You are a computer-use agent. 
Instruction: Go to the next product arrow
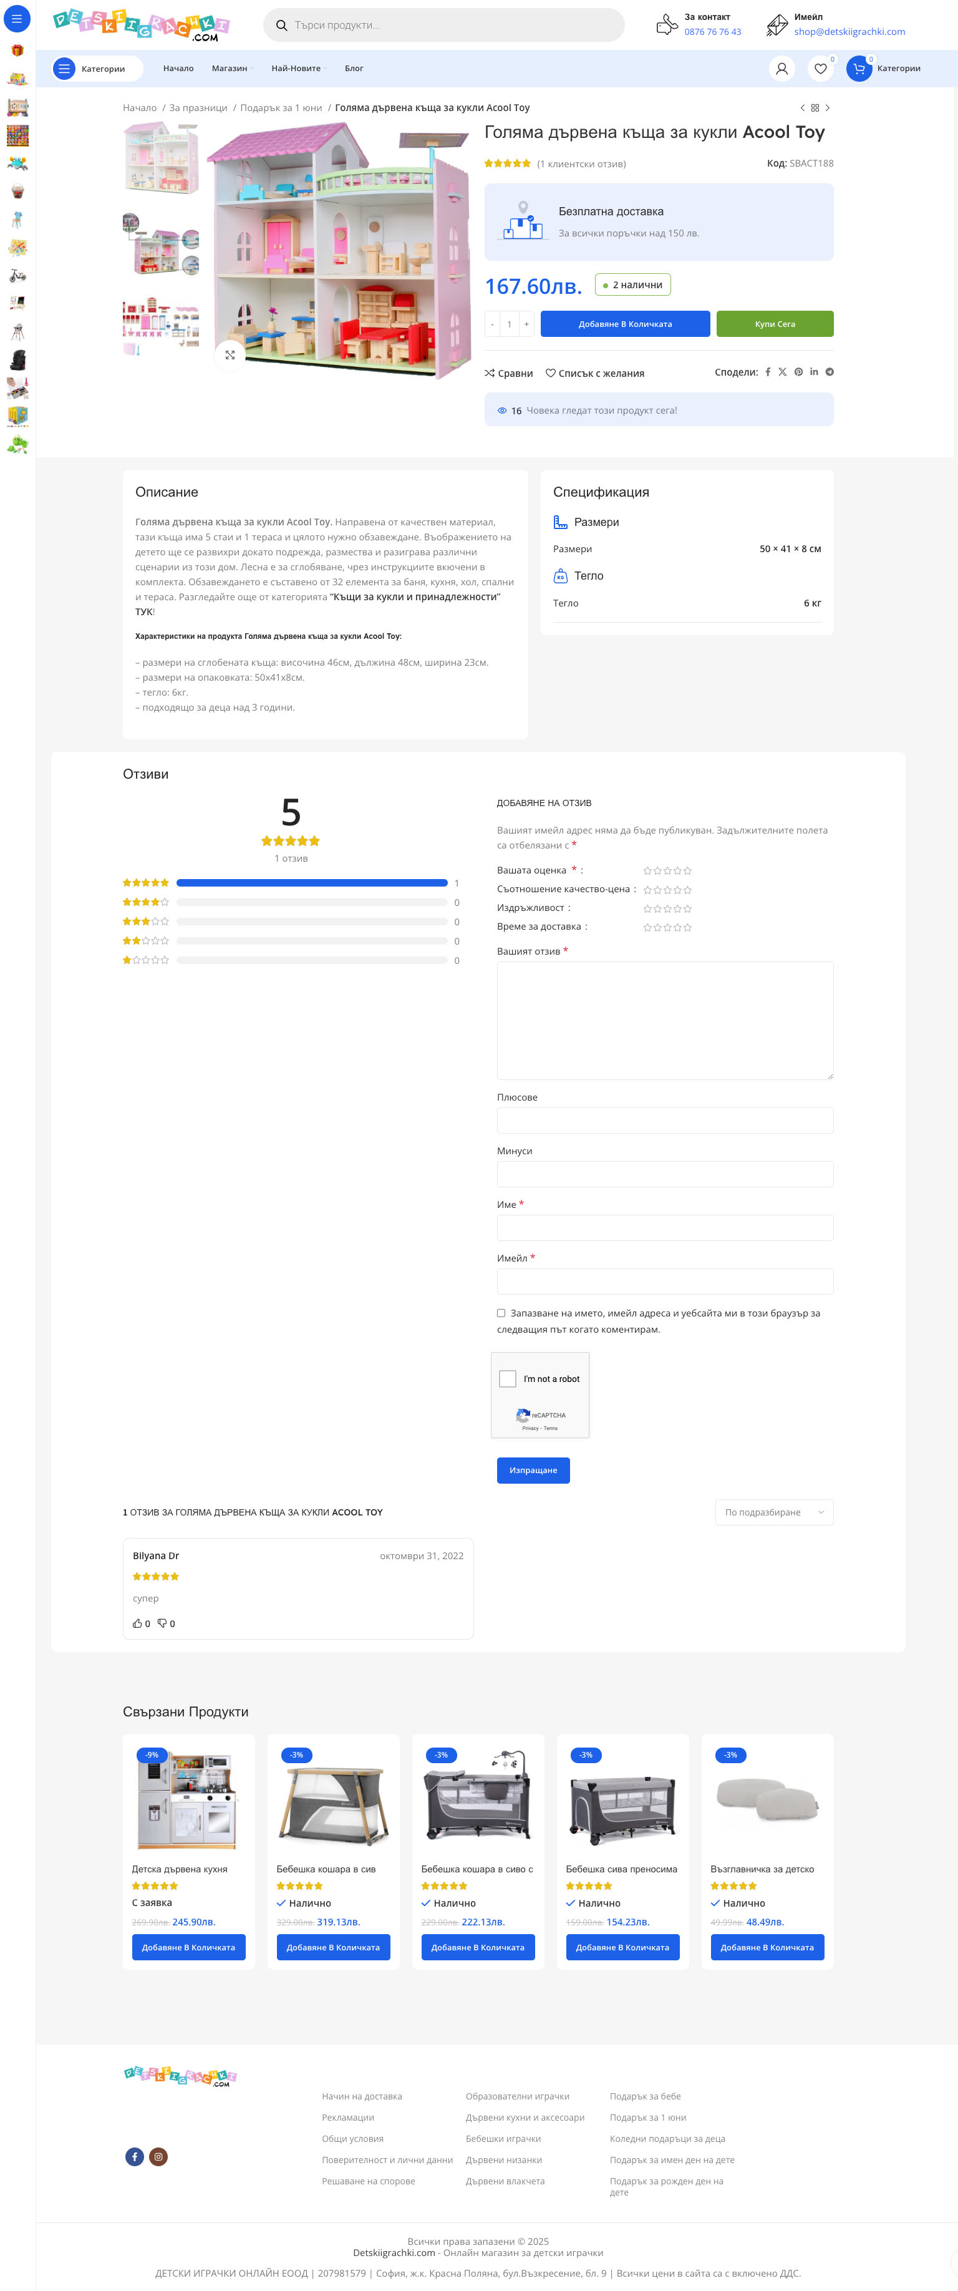tap(828, 107)
